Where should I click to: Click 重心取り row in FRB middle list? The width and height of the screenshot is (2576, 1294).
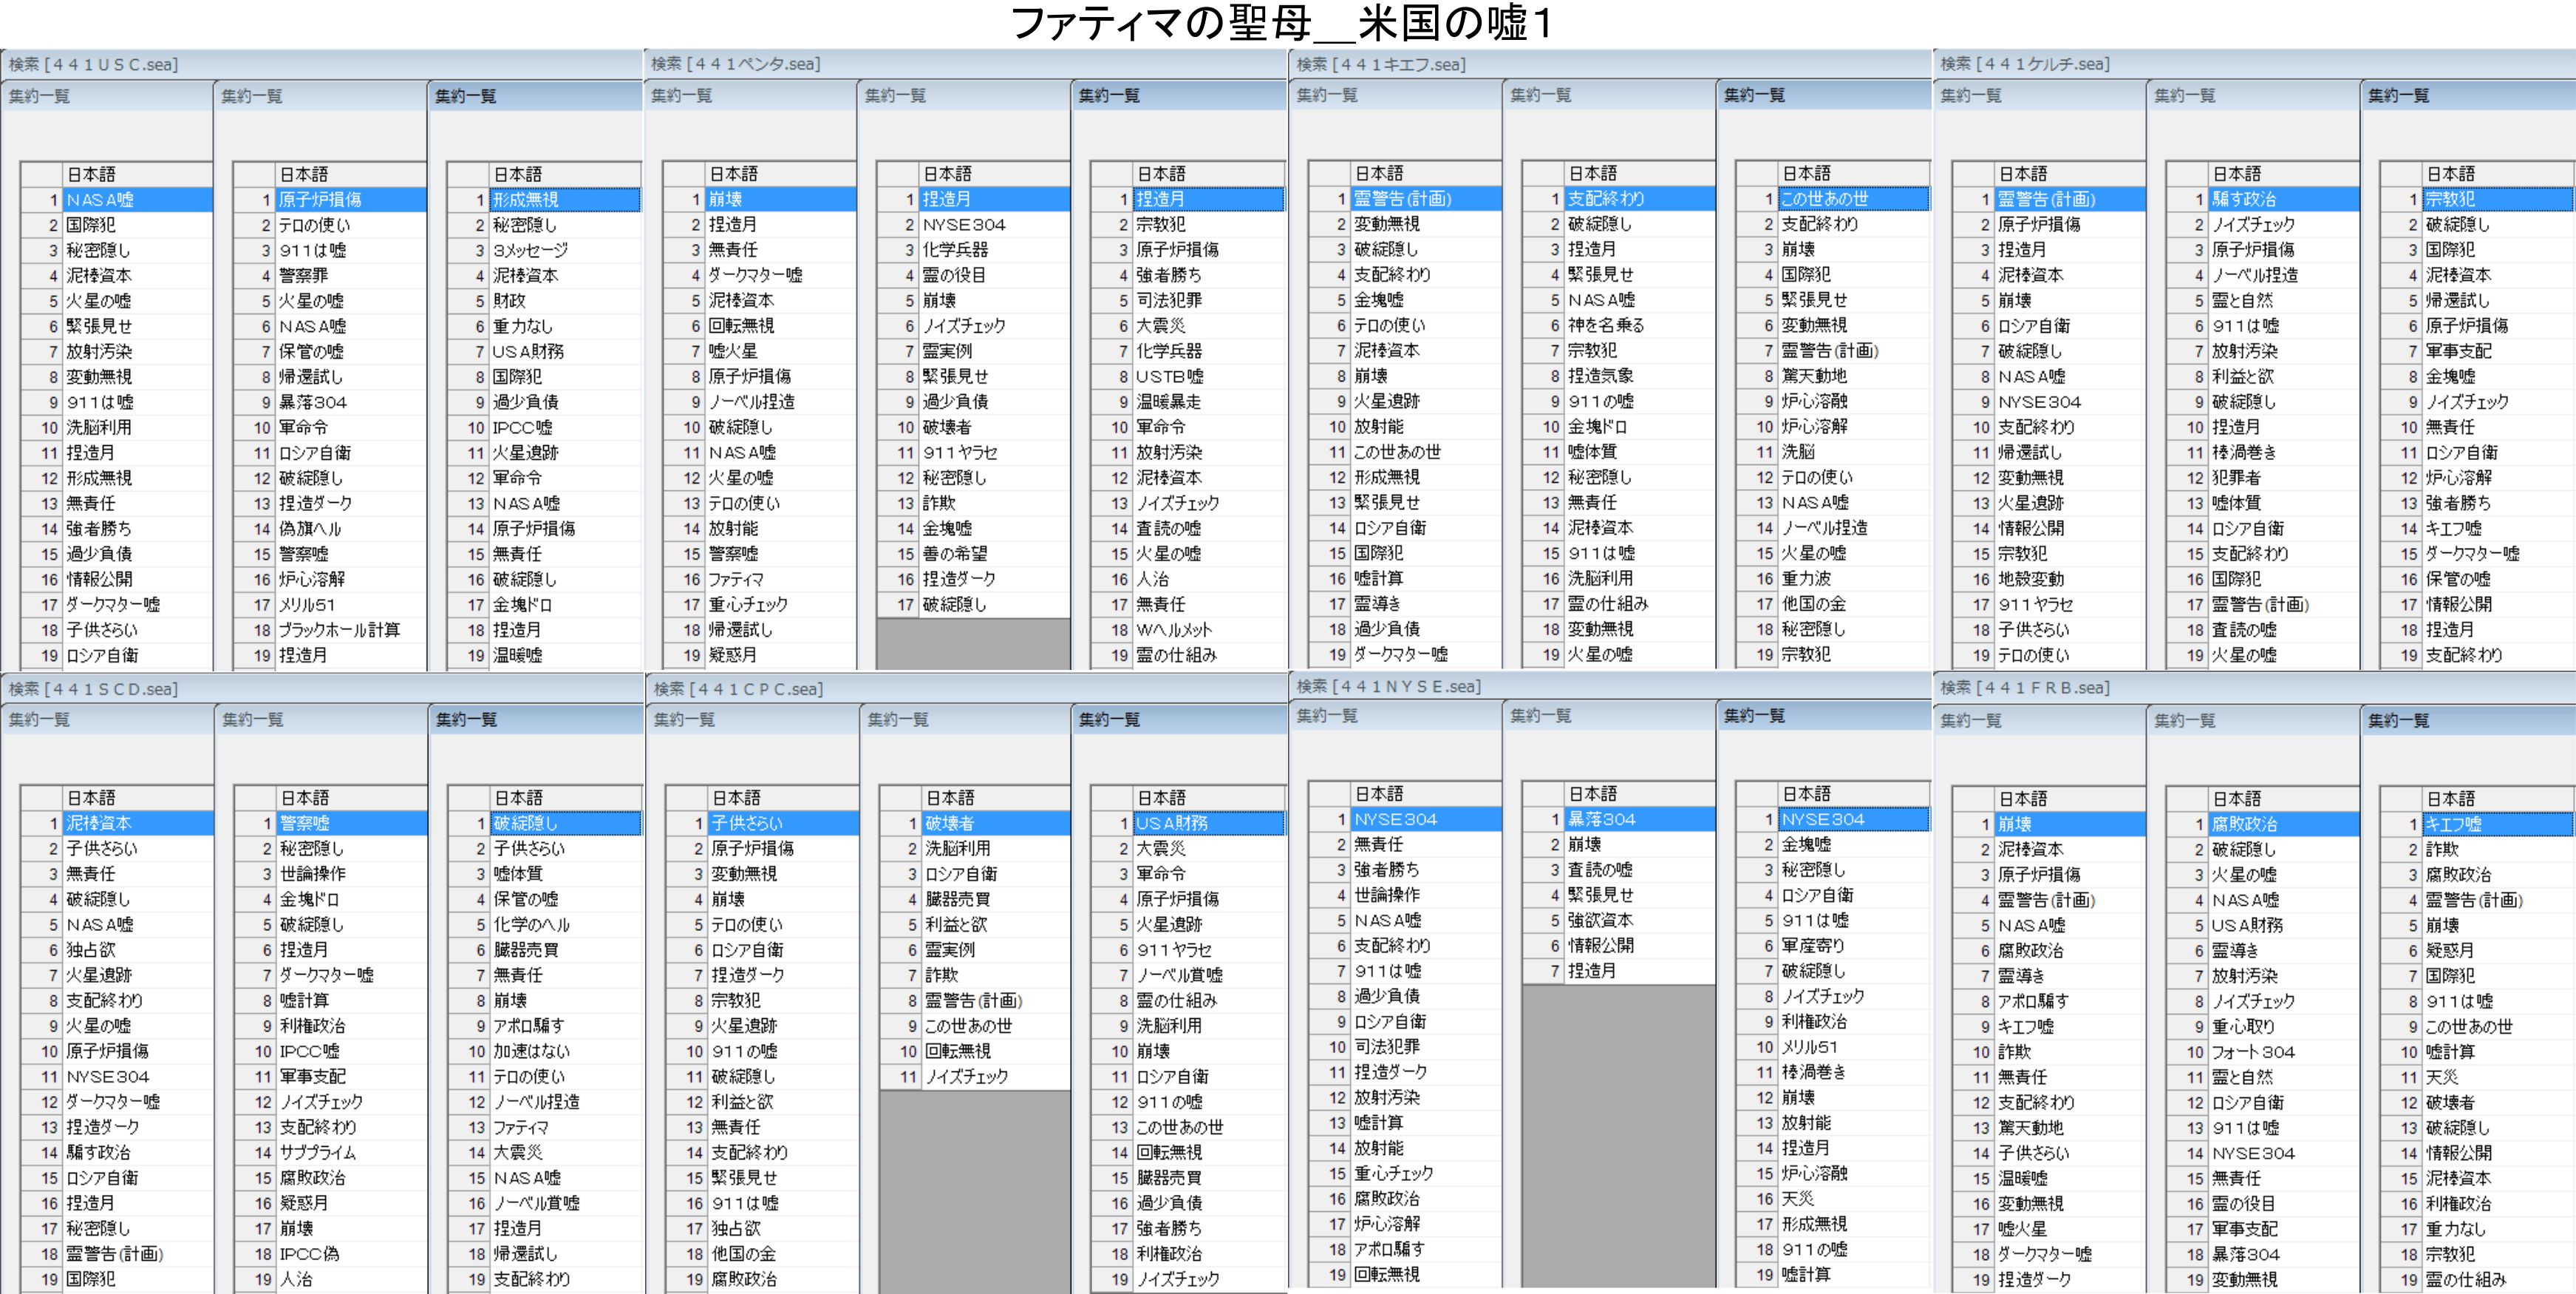point(2243,1027)
